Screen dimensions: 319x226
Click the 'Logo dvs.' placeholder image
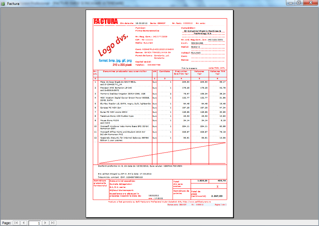coord(112,47)
